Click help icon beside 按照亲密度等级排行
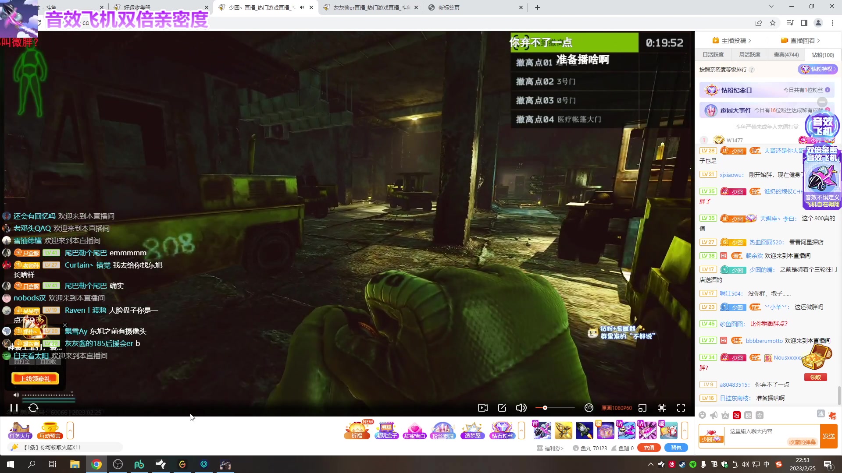Screen dimensions: 842x473 (x=752, y=70)
